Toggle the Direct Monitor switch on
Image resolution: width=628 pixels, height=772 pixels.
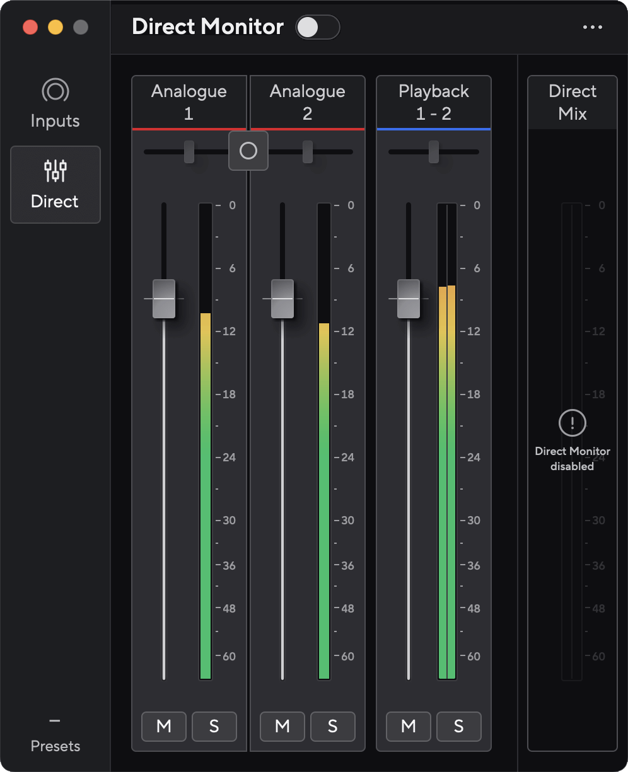(317, 27)
